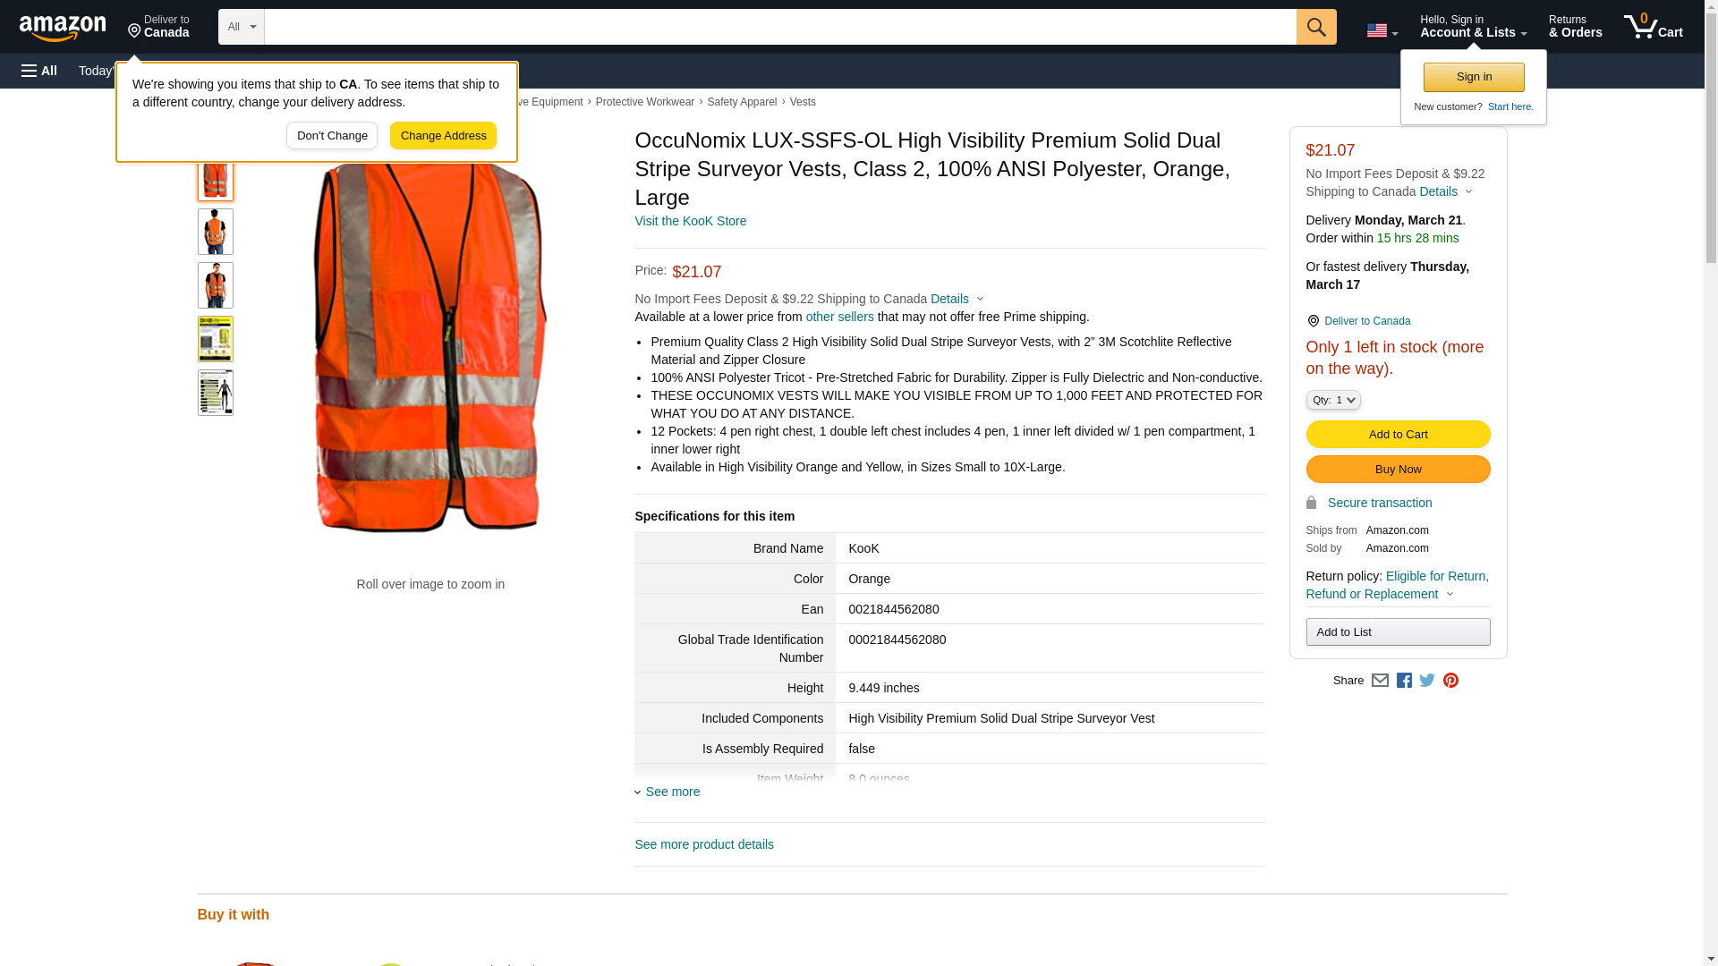This screenshot has height=966, width=1718.
Task: Share via Twitter icon
Action: click(1427, 681)
